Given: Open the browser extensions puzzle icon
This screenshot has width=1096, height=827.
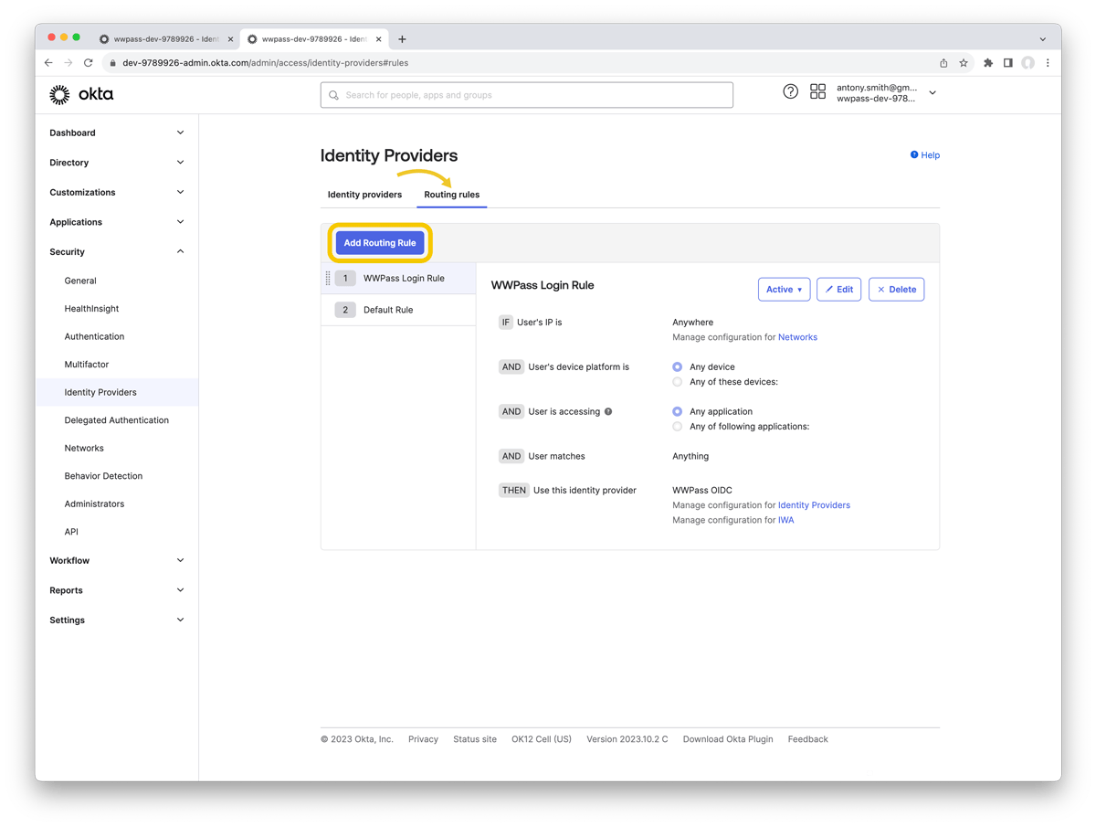Looking at the screenshot, I should pos(987,63).
